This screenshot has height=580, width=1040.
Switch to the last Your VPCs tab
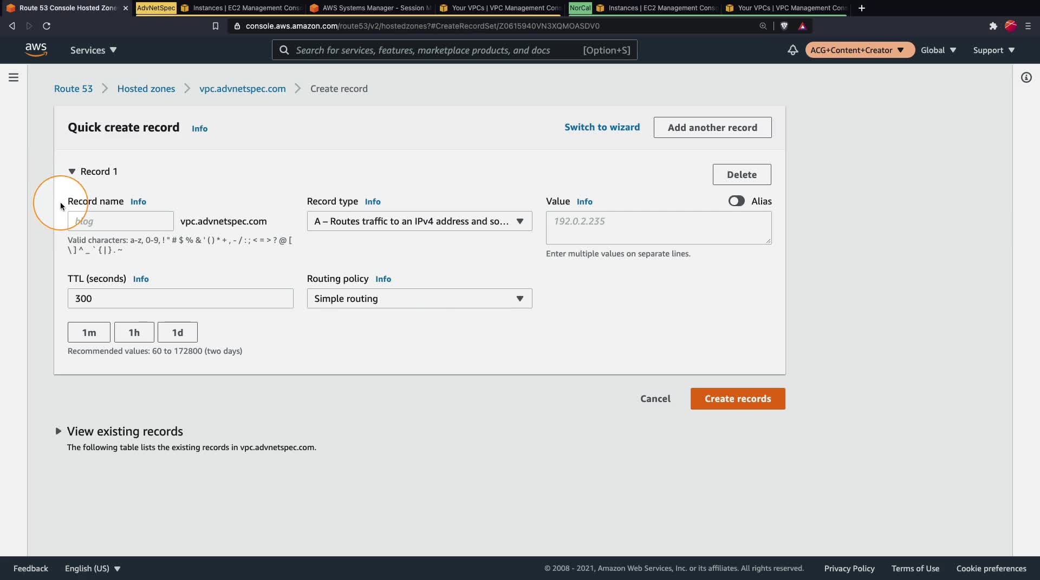pos(786,8)
